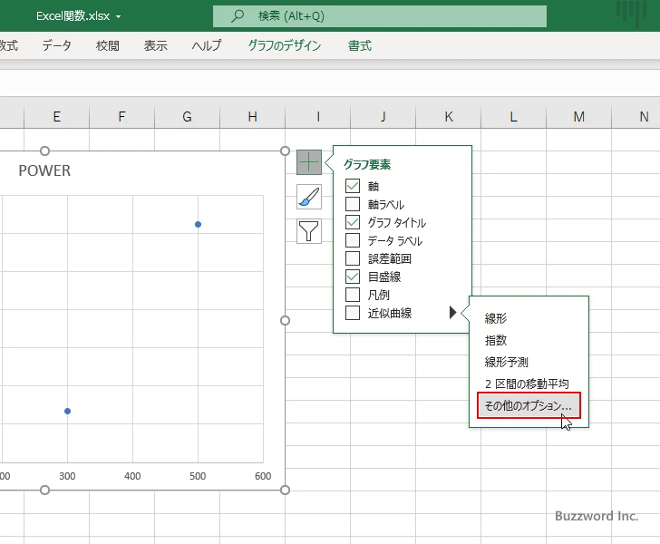This screenshot has height=544, width=660.
Task: Expand the 近似曲線 submenu arrow
Action: [453, 313]
